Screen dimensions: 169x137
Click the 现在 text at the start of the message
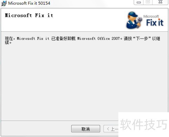coord(9,39)
